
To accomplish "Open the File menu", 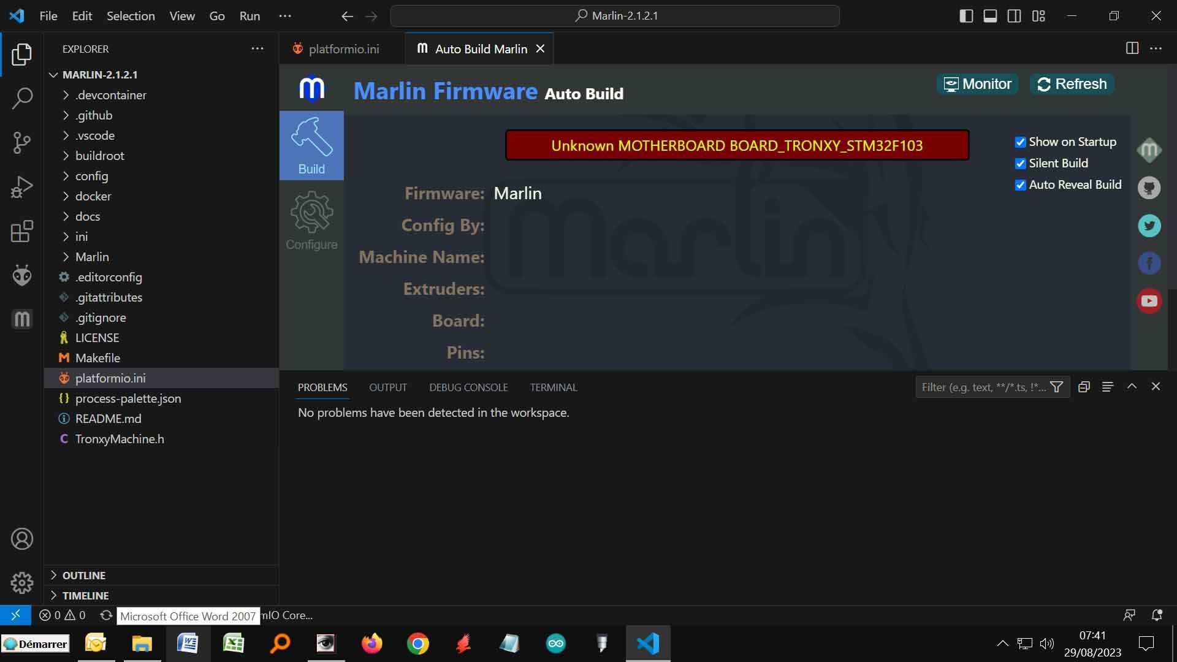I will pos(48,16).
